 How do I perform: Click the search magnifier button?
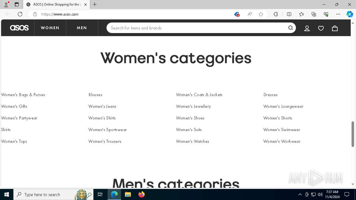click(291, 28)
